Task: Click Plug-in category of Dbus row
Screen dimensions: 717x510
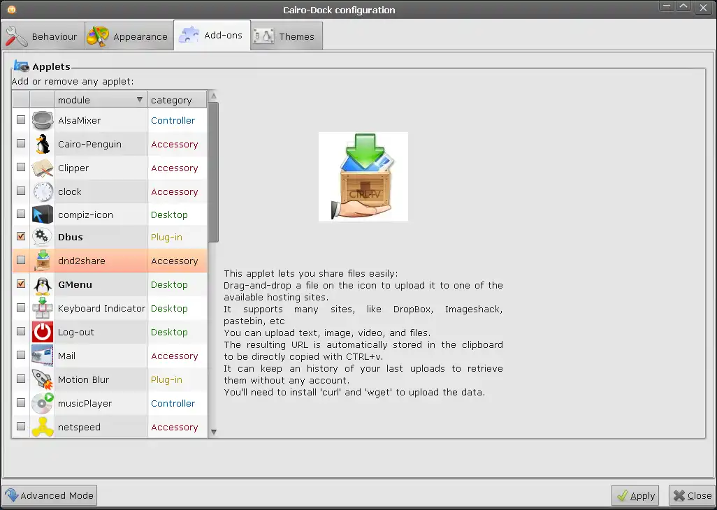Action: click(x=166, y=237)
